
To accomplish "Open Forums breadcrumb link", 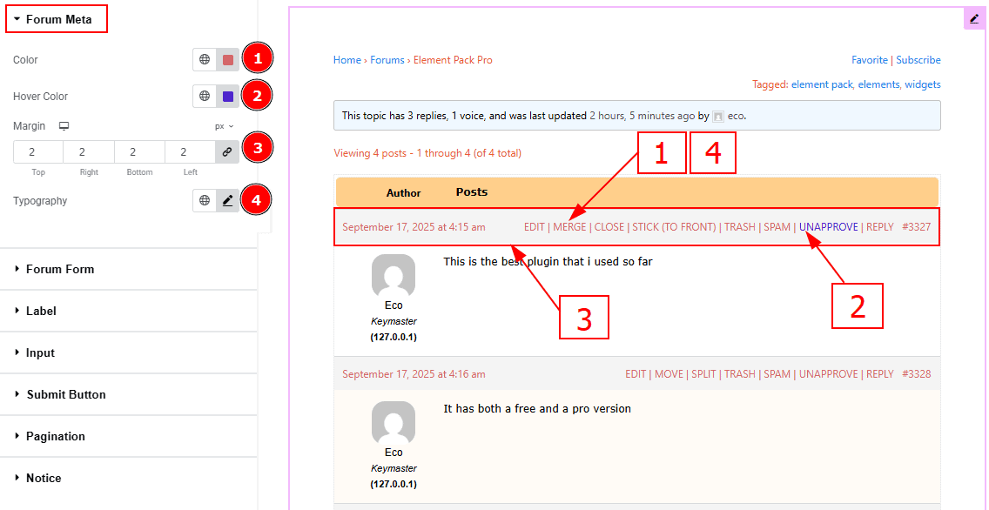I will 387,60.
